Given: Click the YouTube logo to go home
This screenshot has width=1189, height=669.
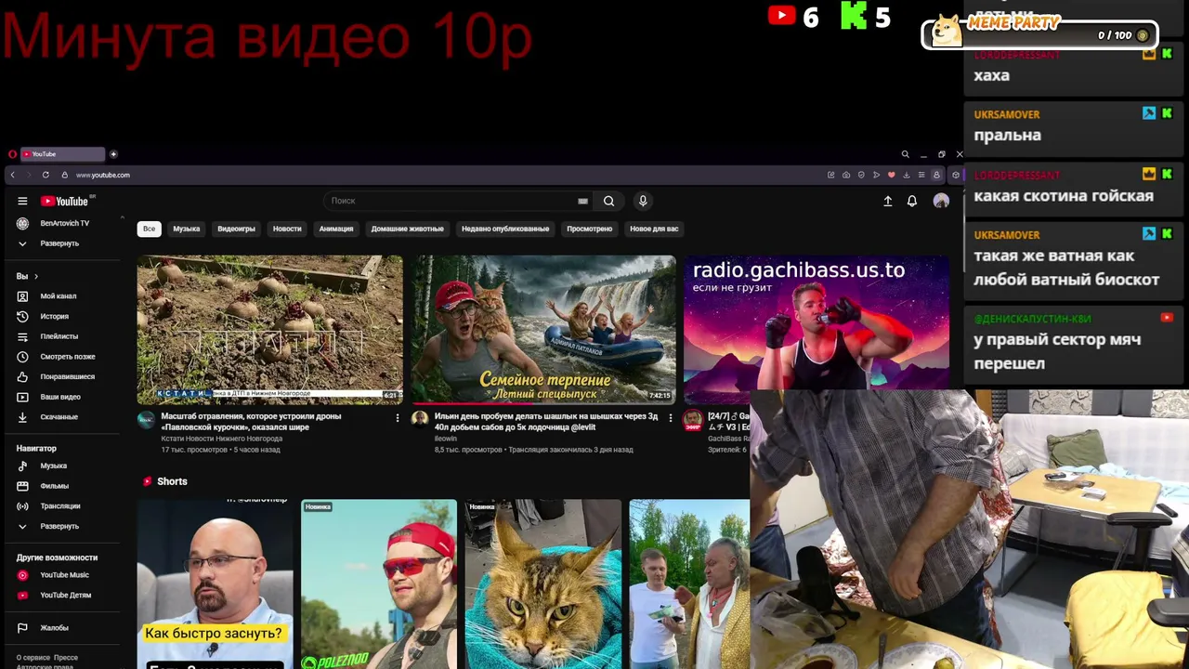Looking at the screenshot, I should coord(64,201).
